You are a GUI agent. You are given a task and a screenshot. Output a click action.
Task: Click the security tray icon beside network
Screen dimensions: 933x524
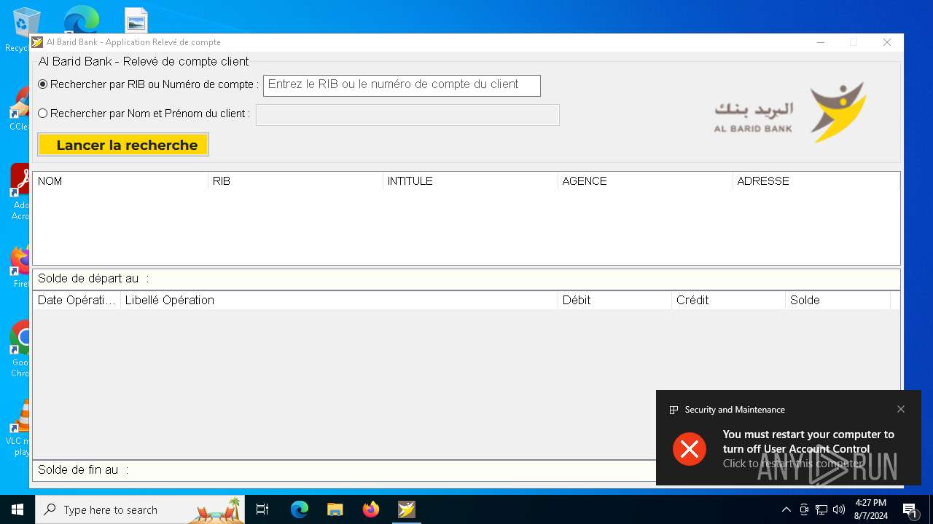pyautogui.click(x=804, y=509)
